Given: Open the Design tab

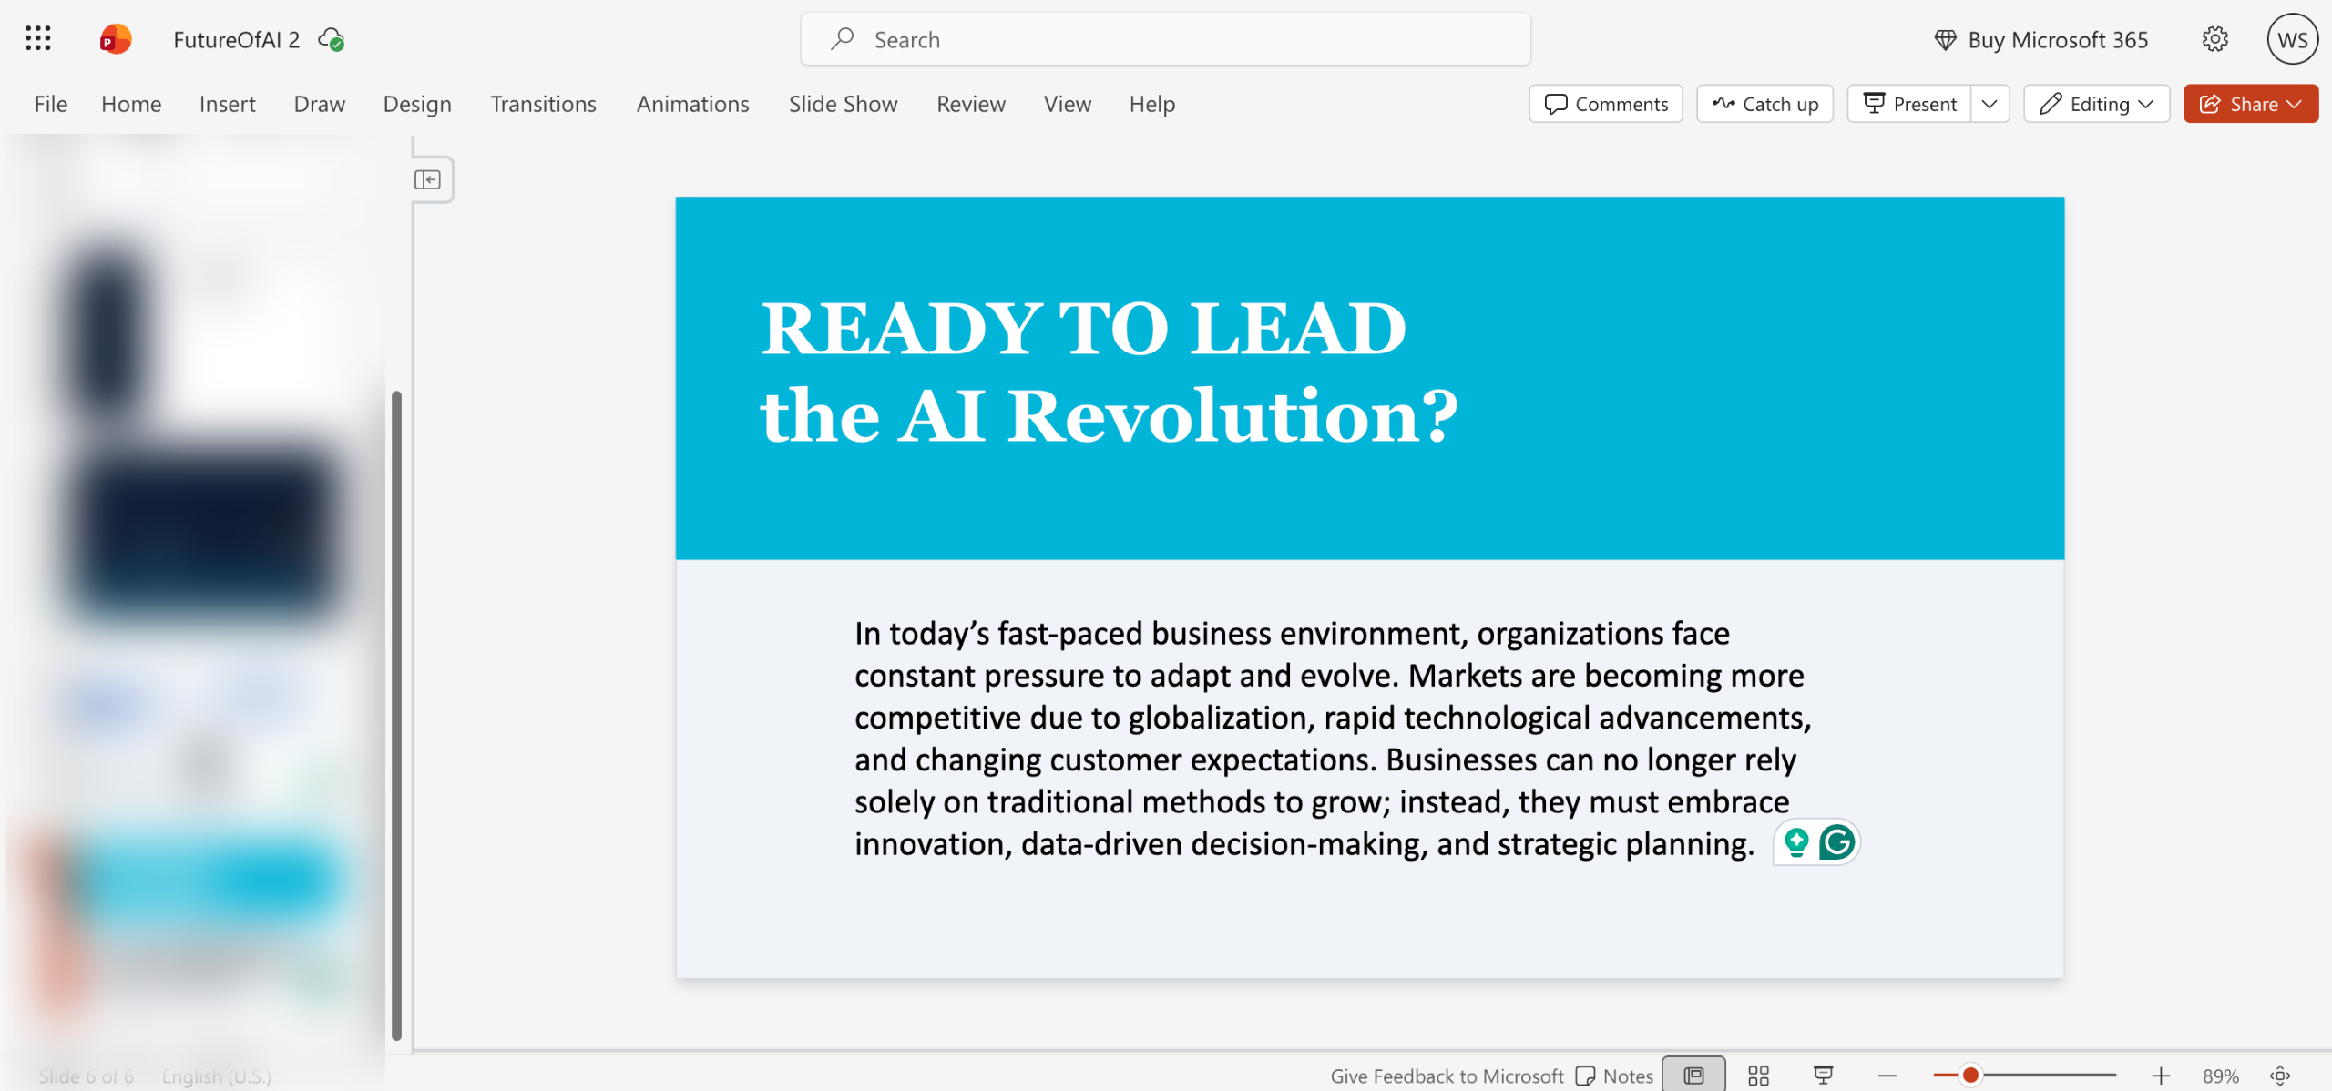Looking at the screenshot, I should (416, 104).
